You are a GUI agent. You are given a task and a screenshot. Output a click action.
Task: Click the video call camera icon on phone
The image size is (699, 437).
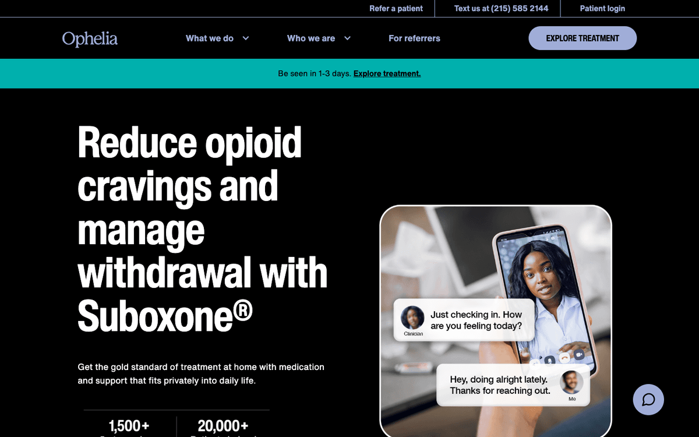[579, 355]
